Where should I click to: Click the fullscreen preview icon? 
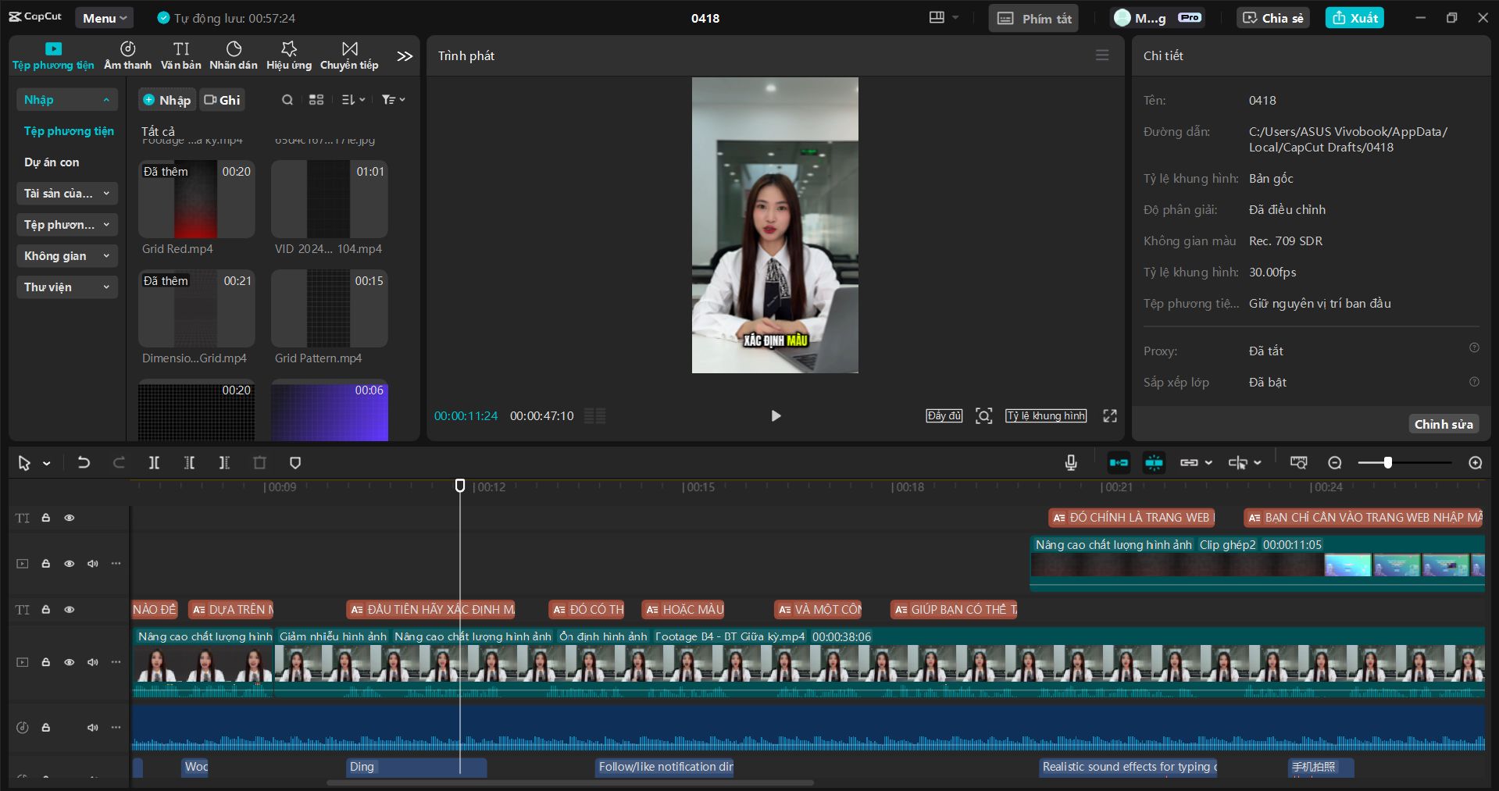pyautogui.click(x=1110, y=416)
